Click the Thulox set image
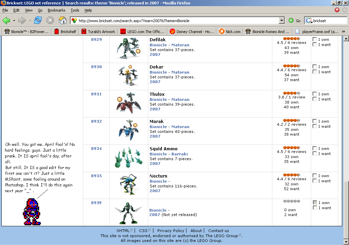Screen dimensions: 349x245 (x=128, y=103)
